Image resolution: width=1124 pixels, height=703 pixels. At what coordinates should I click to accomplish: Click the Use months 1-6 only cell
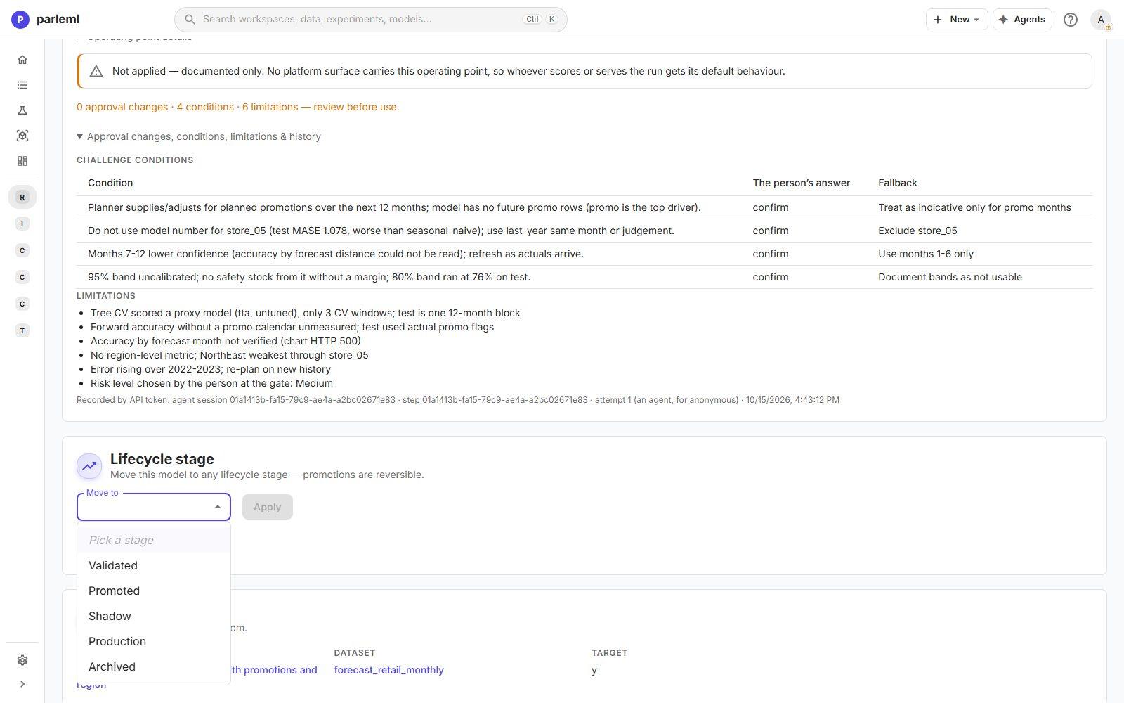click(926, 254)
